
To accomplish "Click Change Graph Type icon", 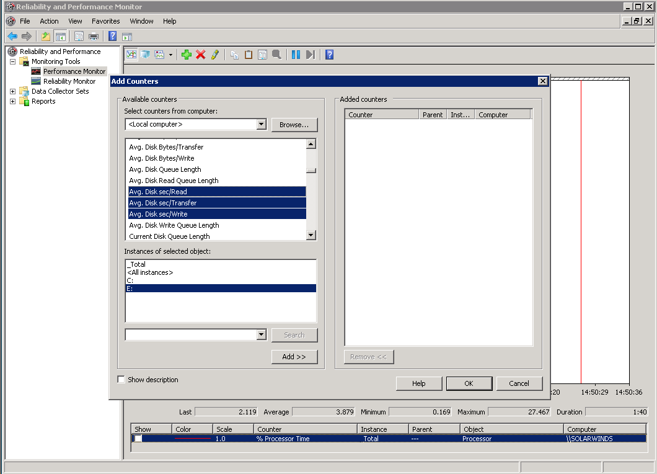I will 160,55.
